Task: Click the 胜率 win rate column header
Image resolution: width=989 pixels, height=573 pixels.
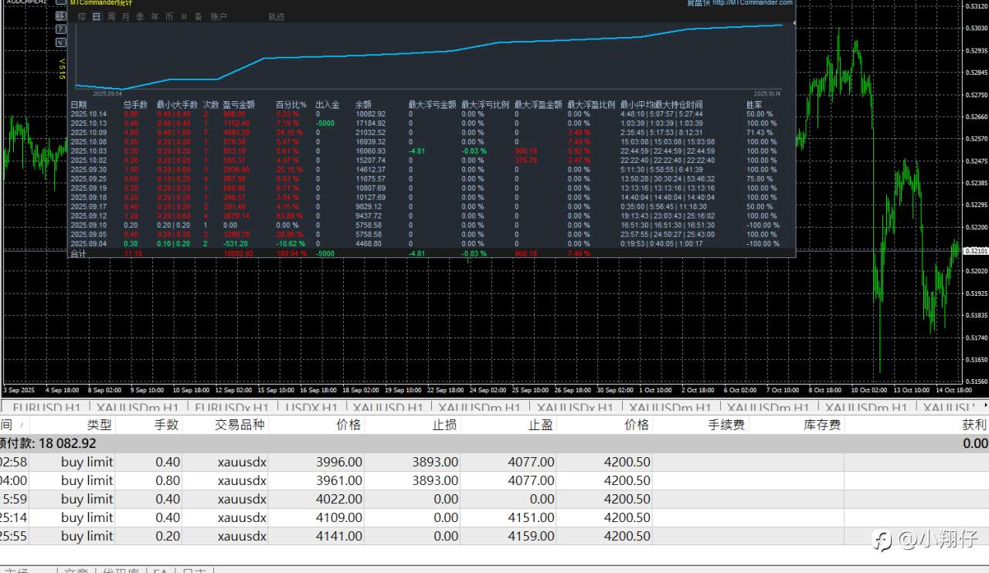Action: pos(754,104)
